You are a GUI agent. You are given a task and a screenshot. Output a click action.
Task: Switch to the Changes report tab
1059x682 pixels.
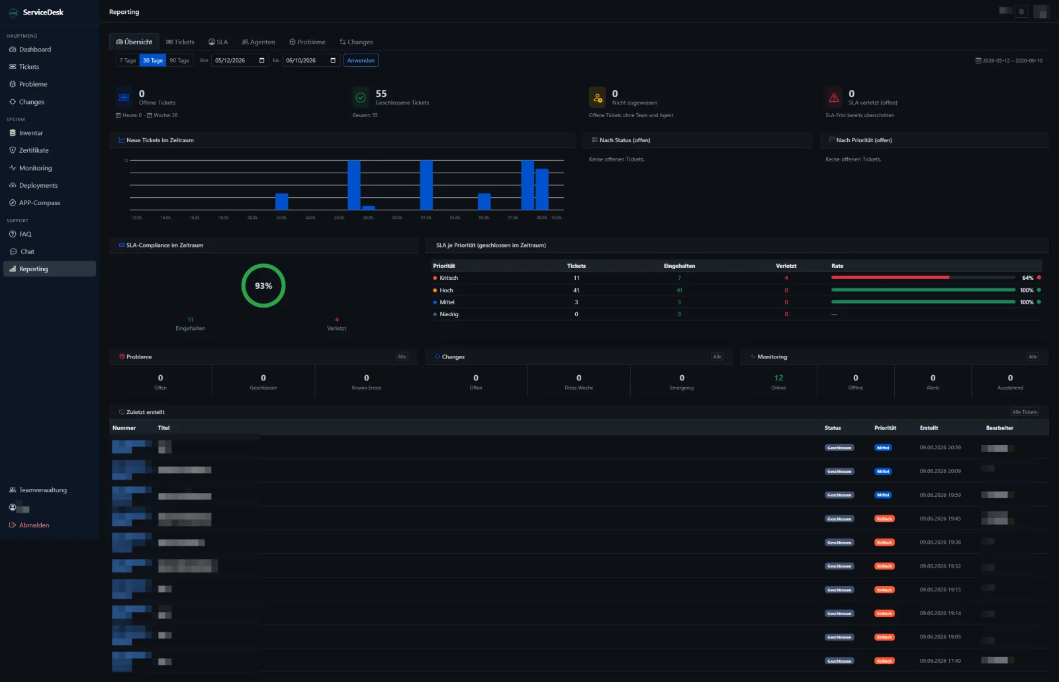pyautogui.click(x=356, y=42)
